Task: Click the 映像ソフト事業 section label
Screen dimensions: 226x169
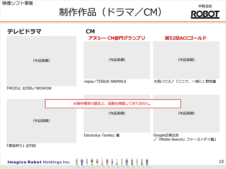Action: click(x=18, y=3)
